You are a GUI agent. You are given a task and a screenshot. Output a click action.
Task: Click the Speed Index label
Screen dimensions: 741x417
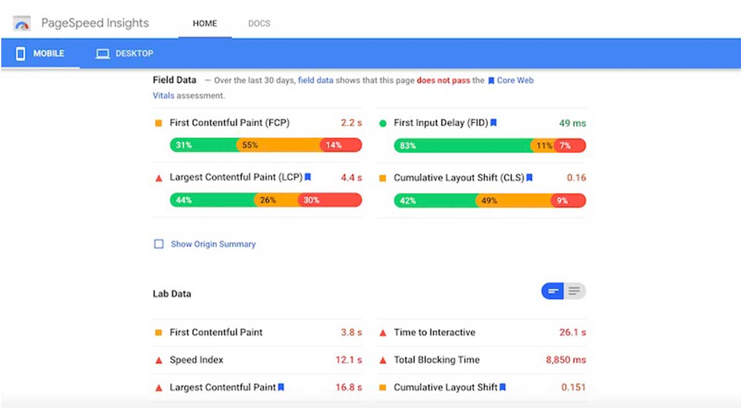pos(196,360)
